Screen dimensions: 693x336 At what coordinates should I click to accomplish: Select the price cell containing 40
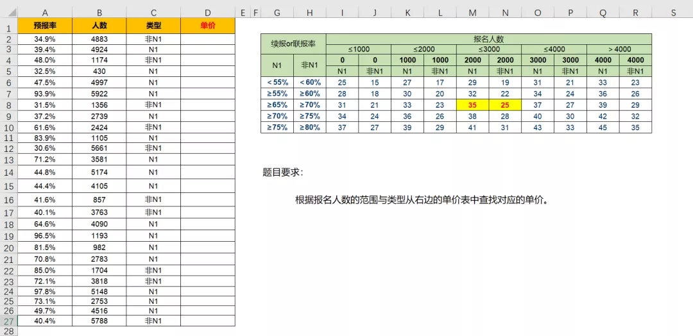click(x=538, y=116)
